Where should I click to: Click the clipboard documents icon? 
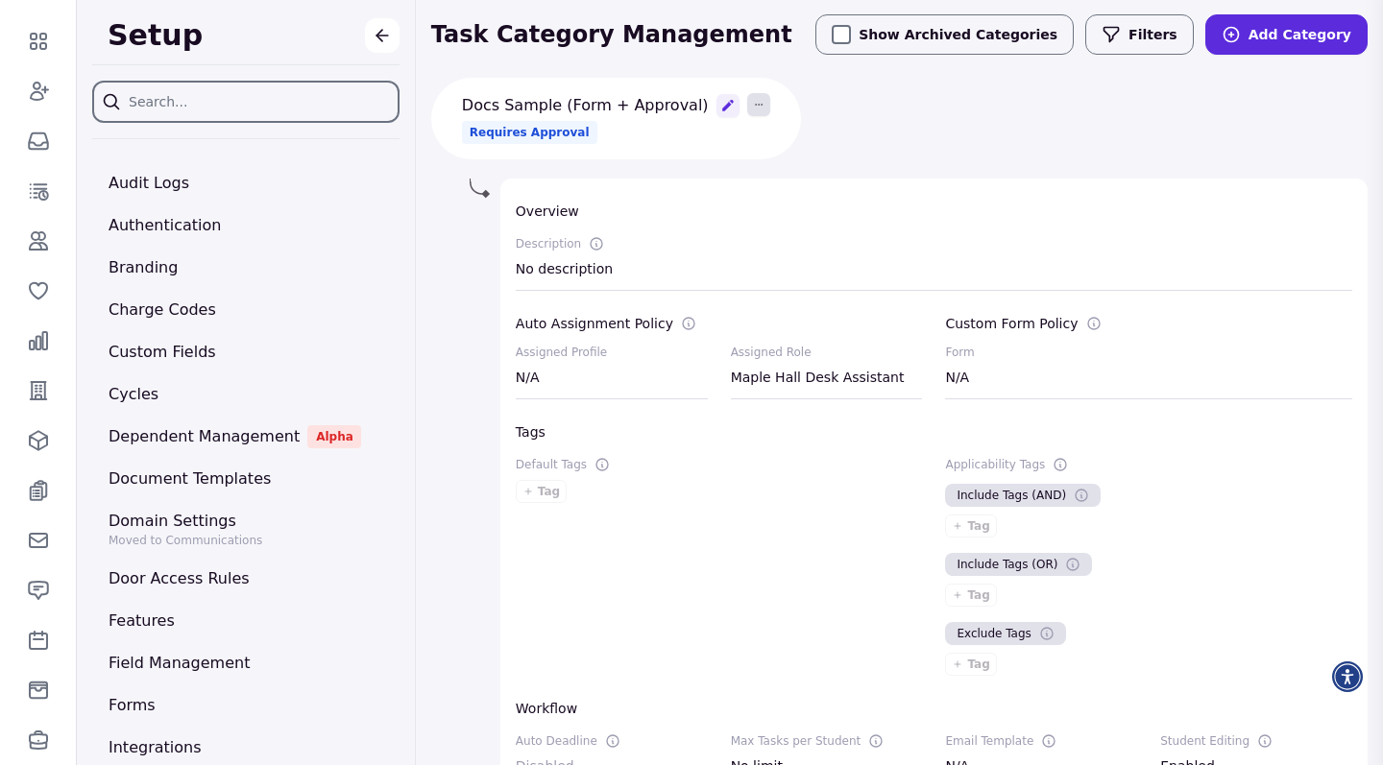click(38, 490)
